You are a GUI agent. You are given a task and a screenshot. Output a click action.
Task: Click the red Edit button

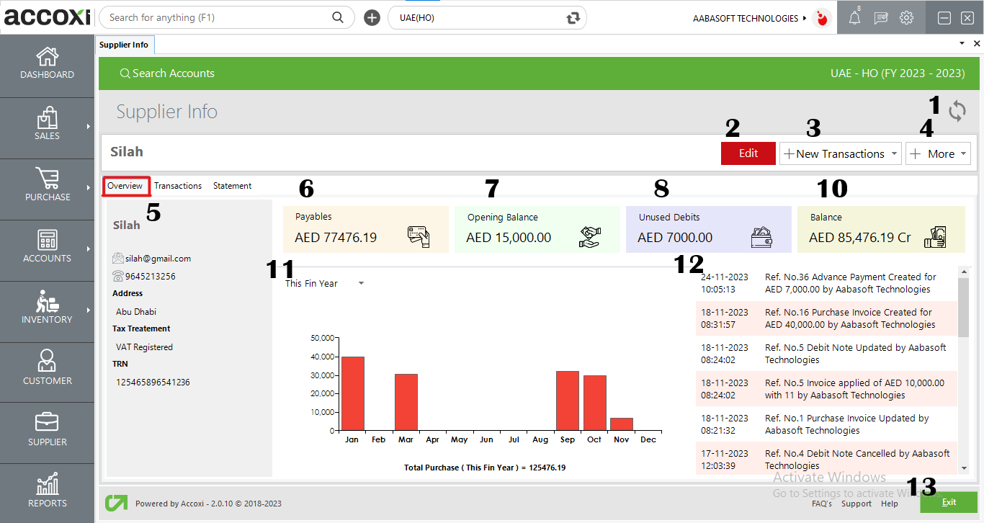[x=748, y=153]
